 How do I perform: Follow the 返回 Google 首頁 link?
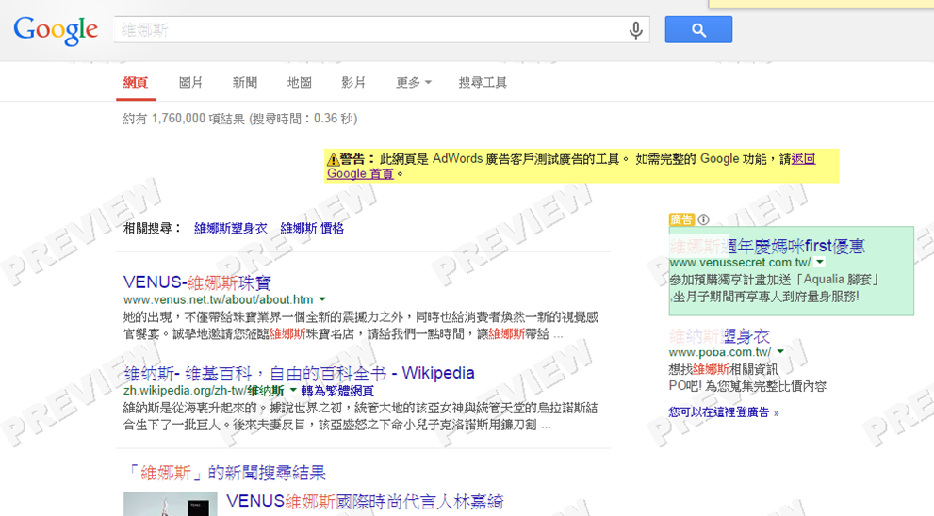pyautogui.click(x=360, y=174)
